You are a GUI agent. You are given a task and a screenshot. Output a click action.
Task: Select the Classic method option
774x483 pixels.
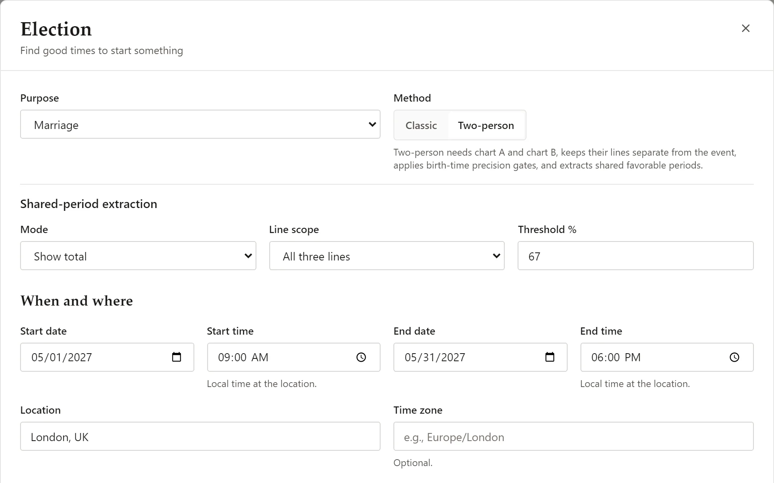(x=421, y=125)
